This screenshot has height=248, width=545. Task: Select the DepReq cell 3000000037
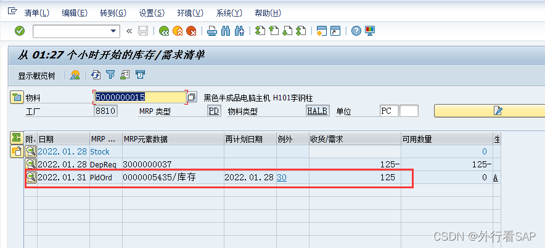(173, 164)
